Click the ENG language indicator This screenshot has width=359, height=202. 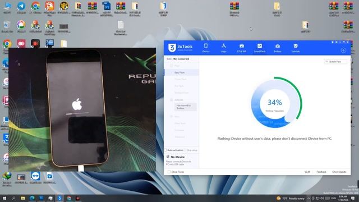[334, 198]
